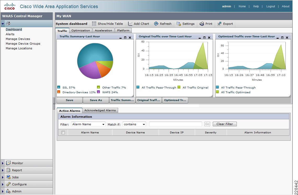Open Manage Device Groups in the sidebar

tap(23, 44)
